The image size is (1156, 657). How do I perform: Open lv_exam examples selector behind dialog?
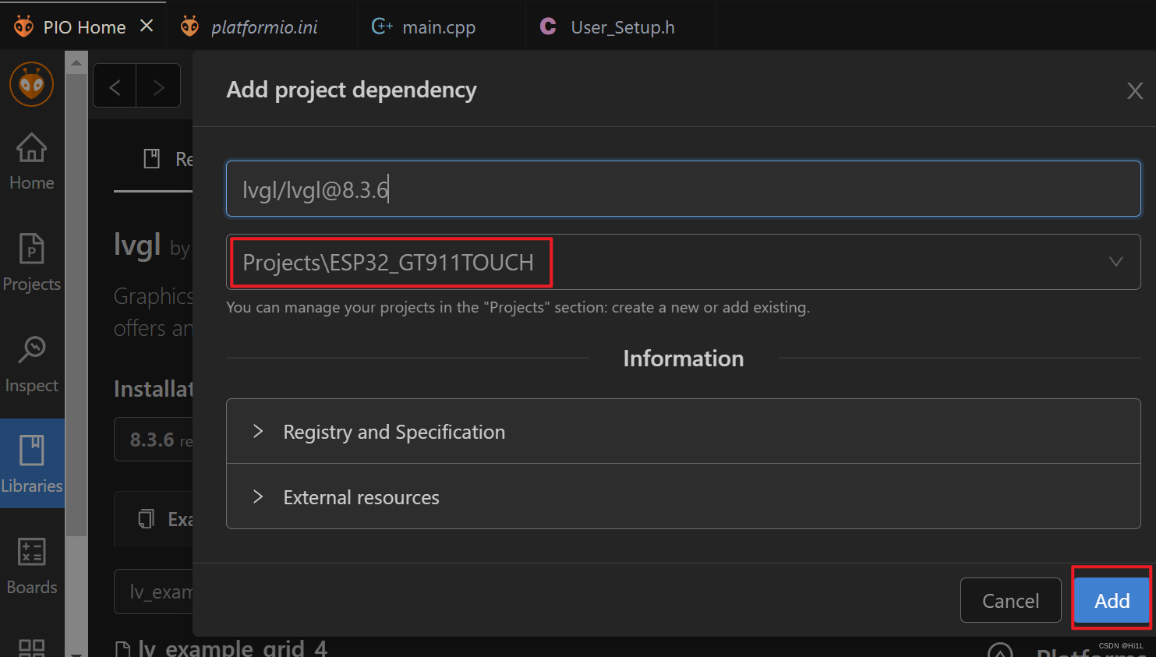154,592
